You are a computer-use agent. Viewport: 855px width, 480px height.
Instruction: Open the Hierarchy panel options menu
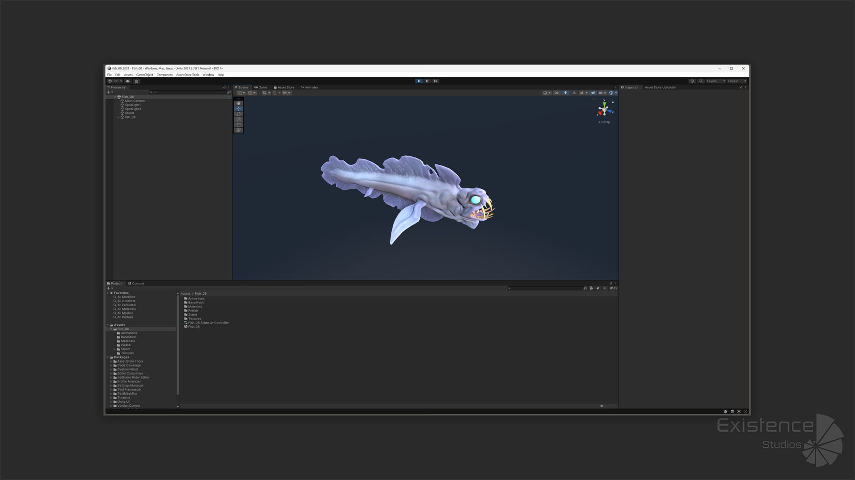[229, 87]
